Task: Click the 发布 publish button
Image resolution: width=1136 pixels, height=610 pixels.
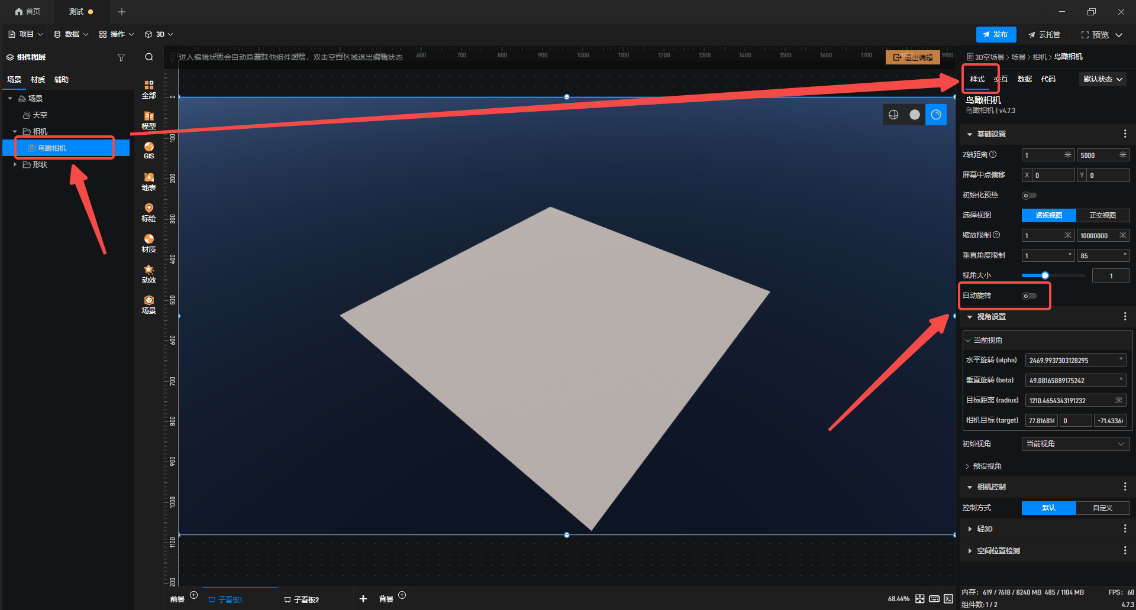Action: pos(996,35)
